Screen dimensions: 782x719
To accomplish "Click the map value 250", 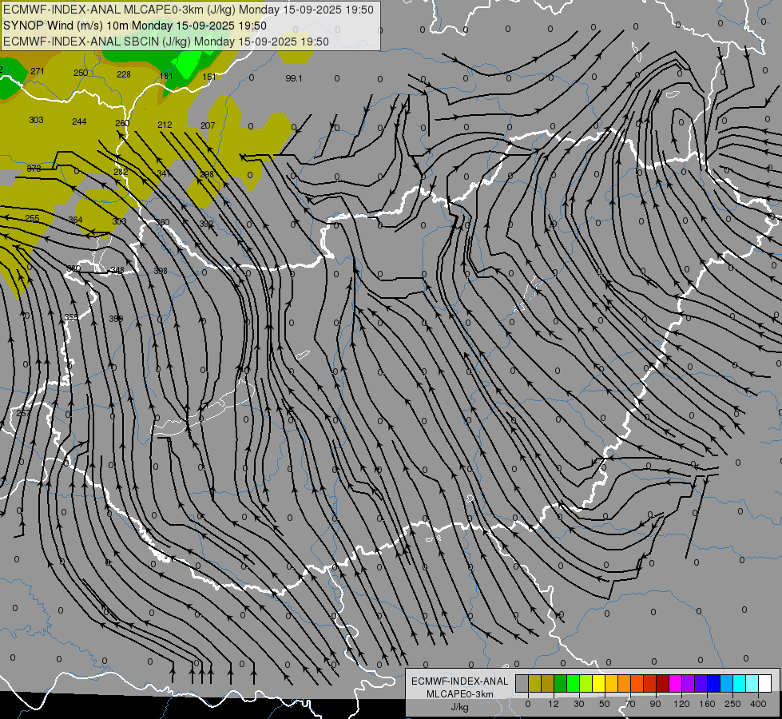I will coord(81,73).
